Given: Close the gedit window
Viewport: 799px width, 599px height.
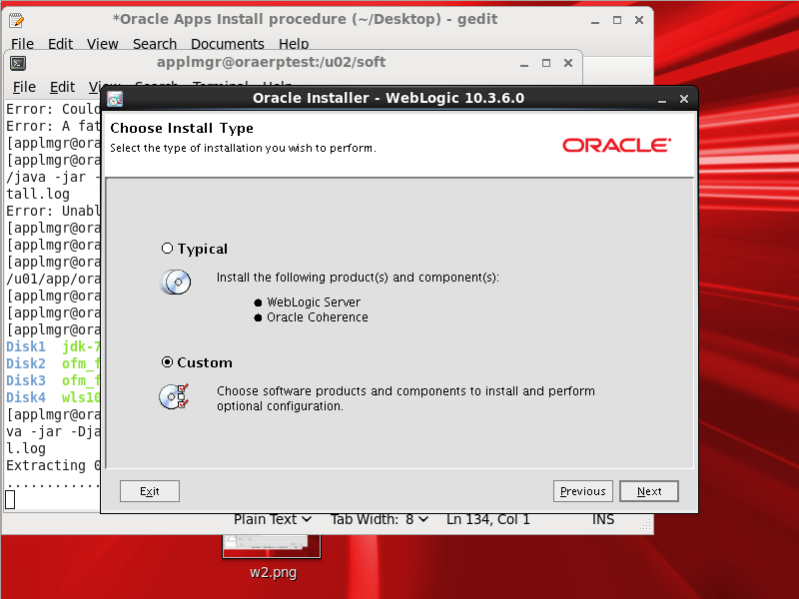Looking at the screenshot, I should point(639,20).
